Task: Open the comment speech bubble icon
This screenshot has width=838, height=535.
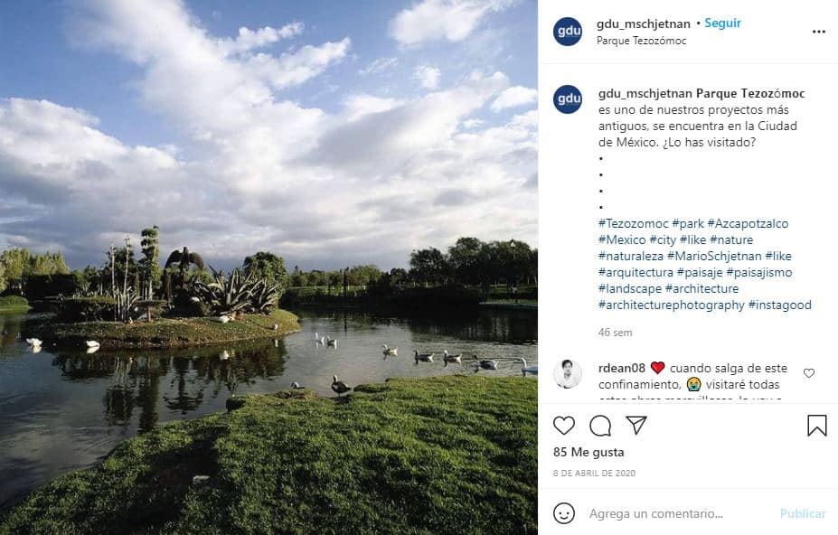Action: coord(600,426)
